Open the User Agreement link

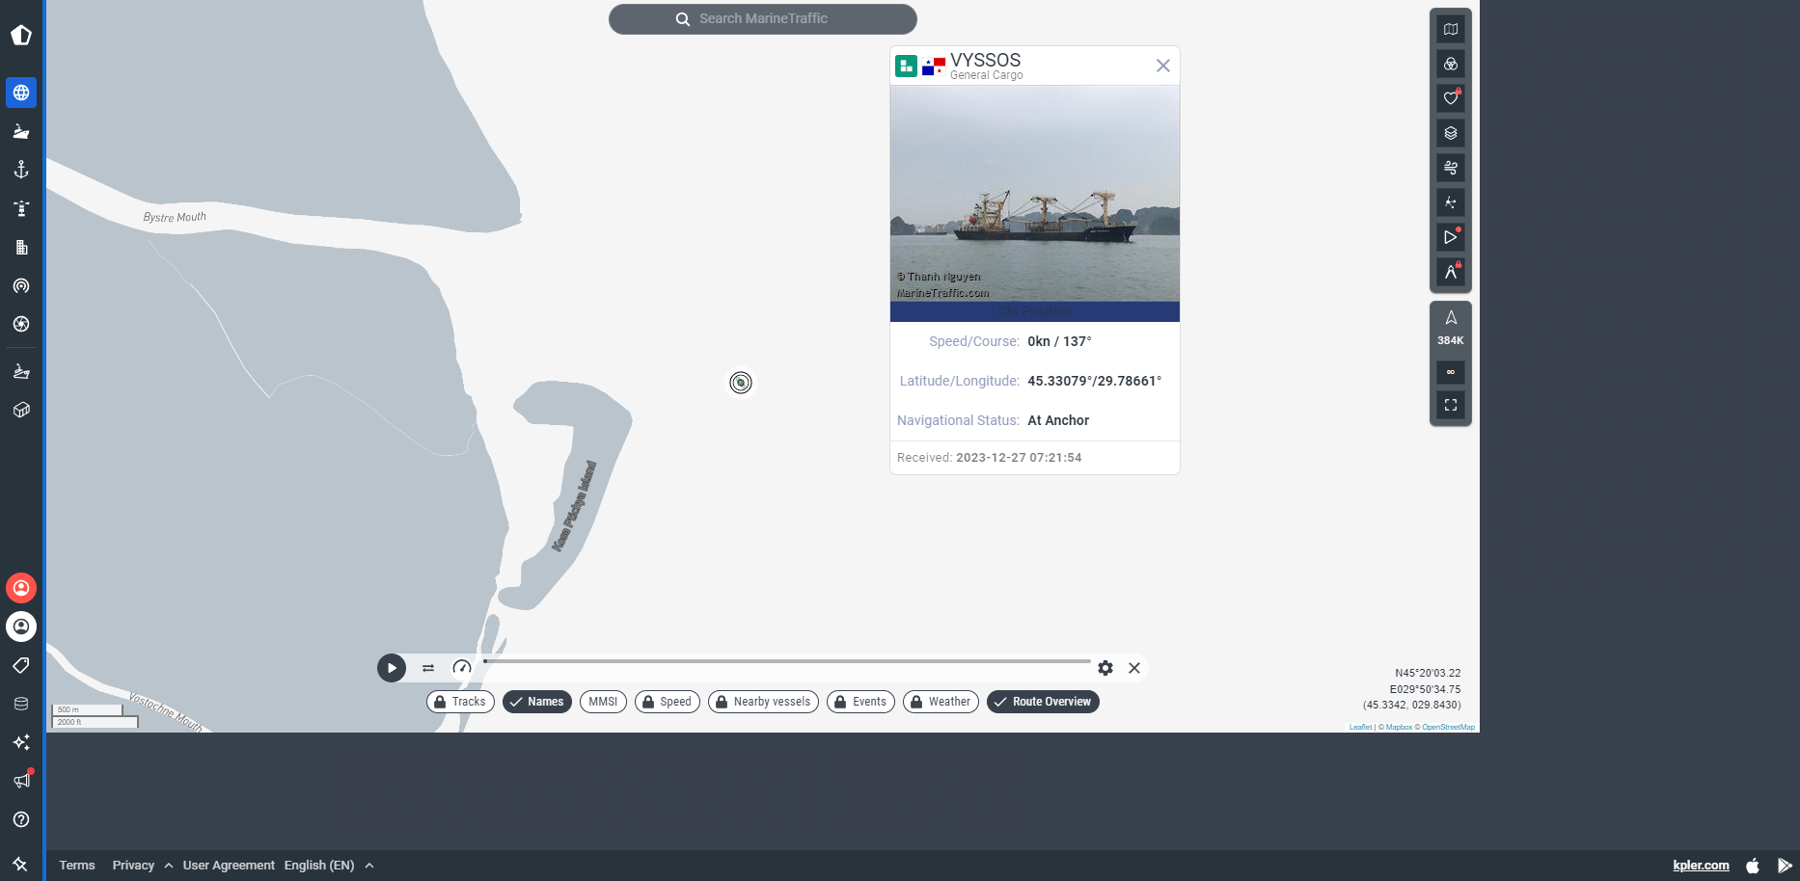229,866
